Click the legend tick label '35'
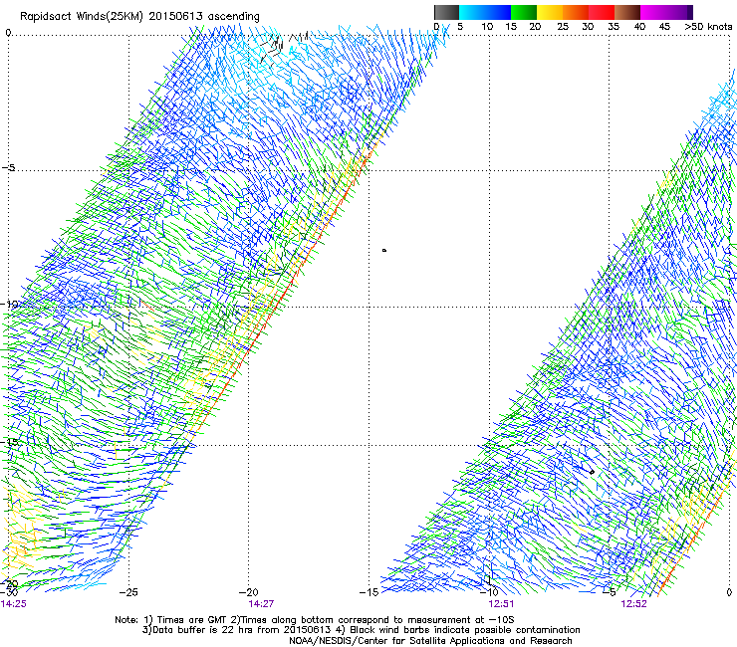 tap(614, 27)
